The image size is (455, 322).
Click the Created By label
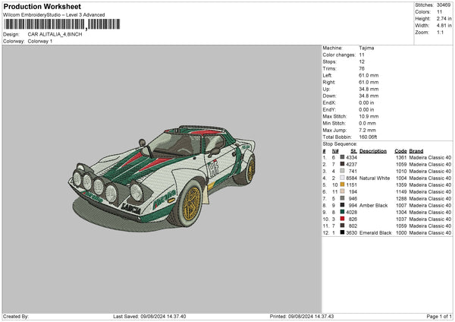(16, 316)
